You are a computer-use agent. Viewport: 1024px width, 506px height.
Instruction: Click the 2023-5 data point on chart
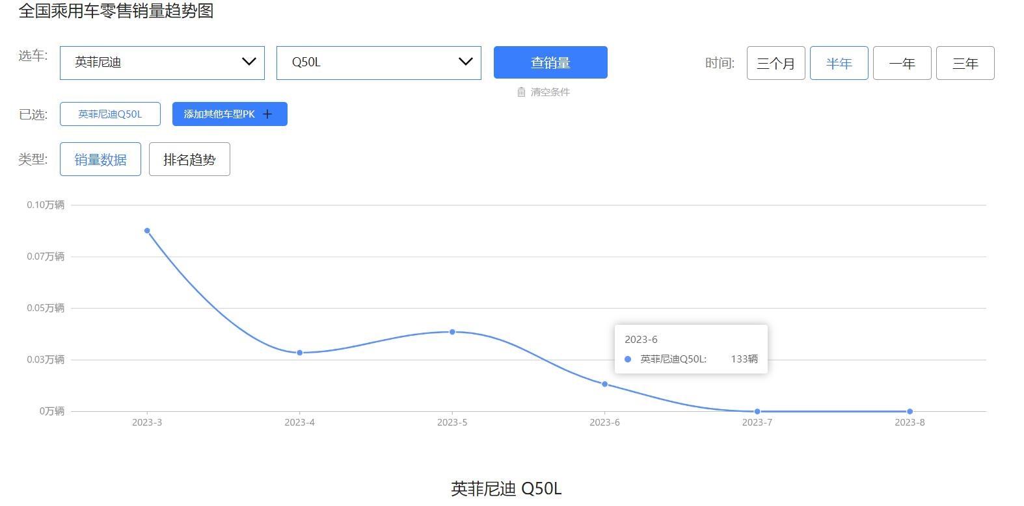tap(452, 332)
